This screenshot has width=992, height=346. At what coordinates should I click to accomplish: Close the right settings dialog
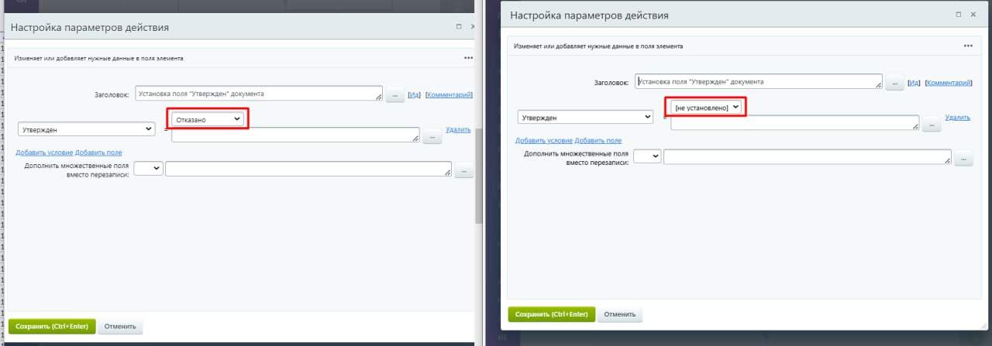[973, 15]
